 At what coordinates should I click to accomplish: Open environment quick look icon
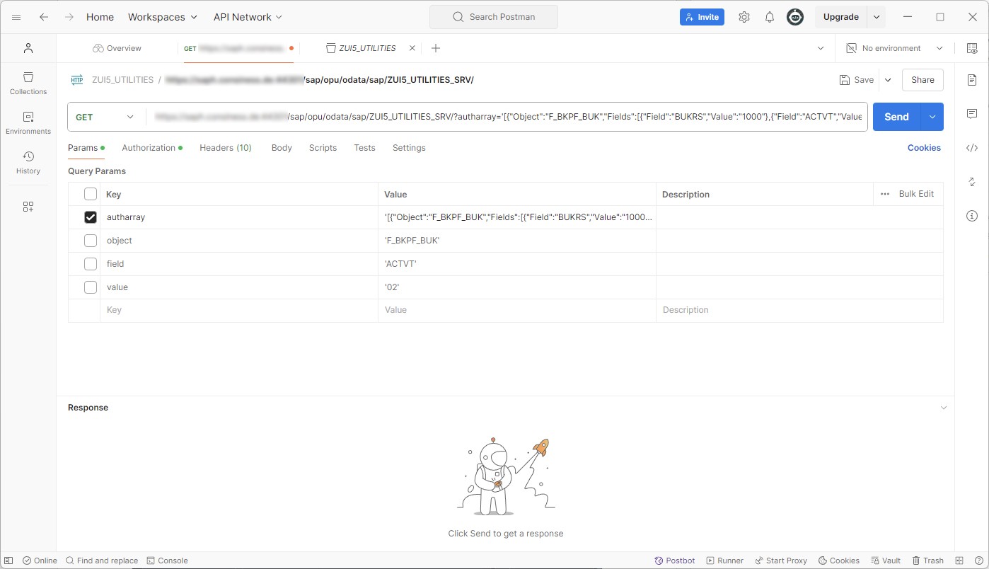click(972, 48)
